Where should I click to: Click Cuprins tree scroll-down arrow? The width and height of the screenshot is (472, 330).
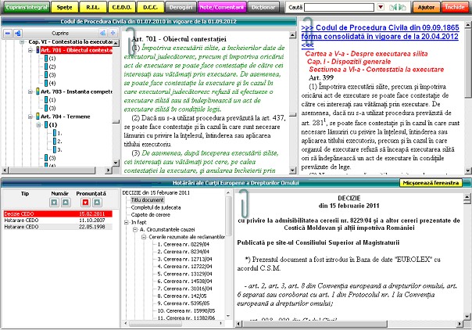pyautogui.click(x=116, y=163)
